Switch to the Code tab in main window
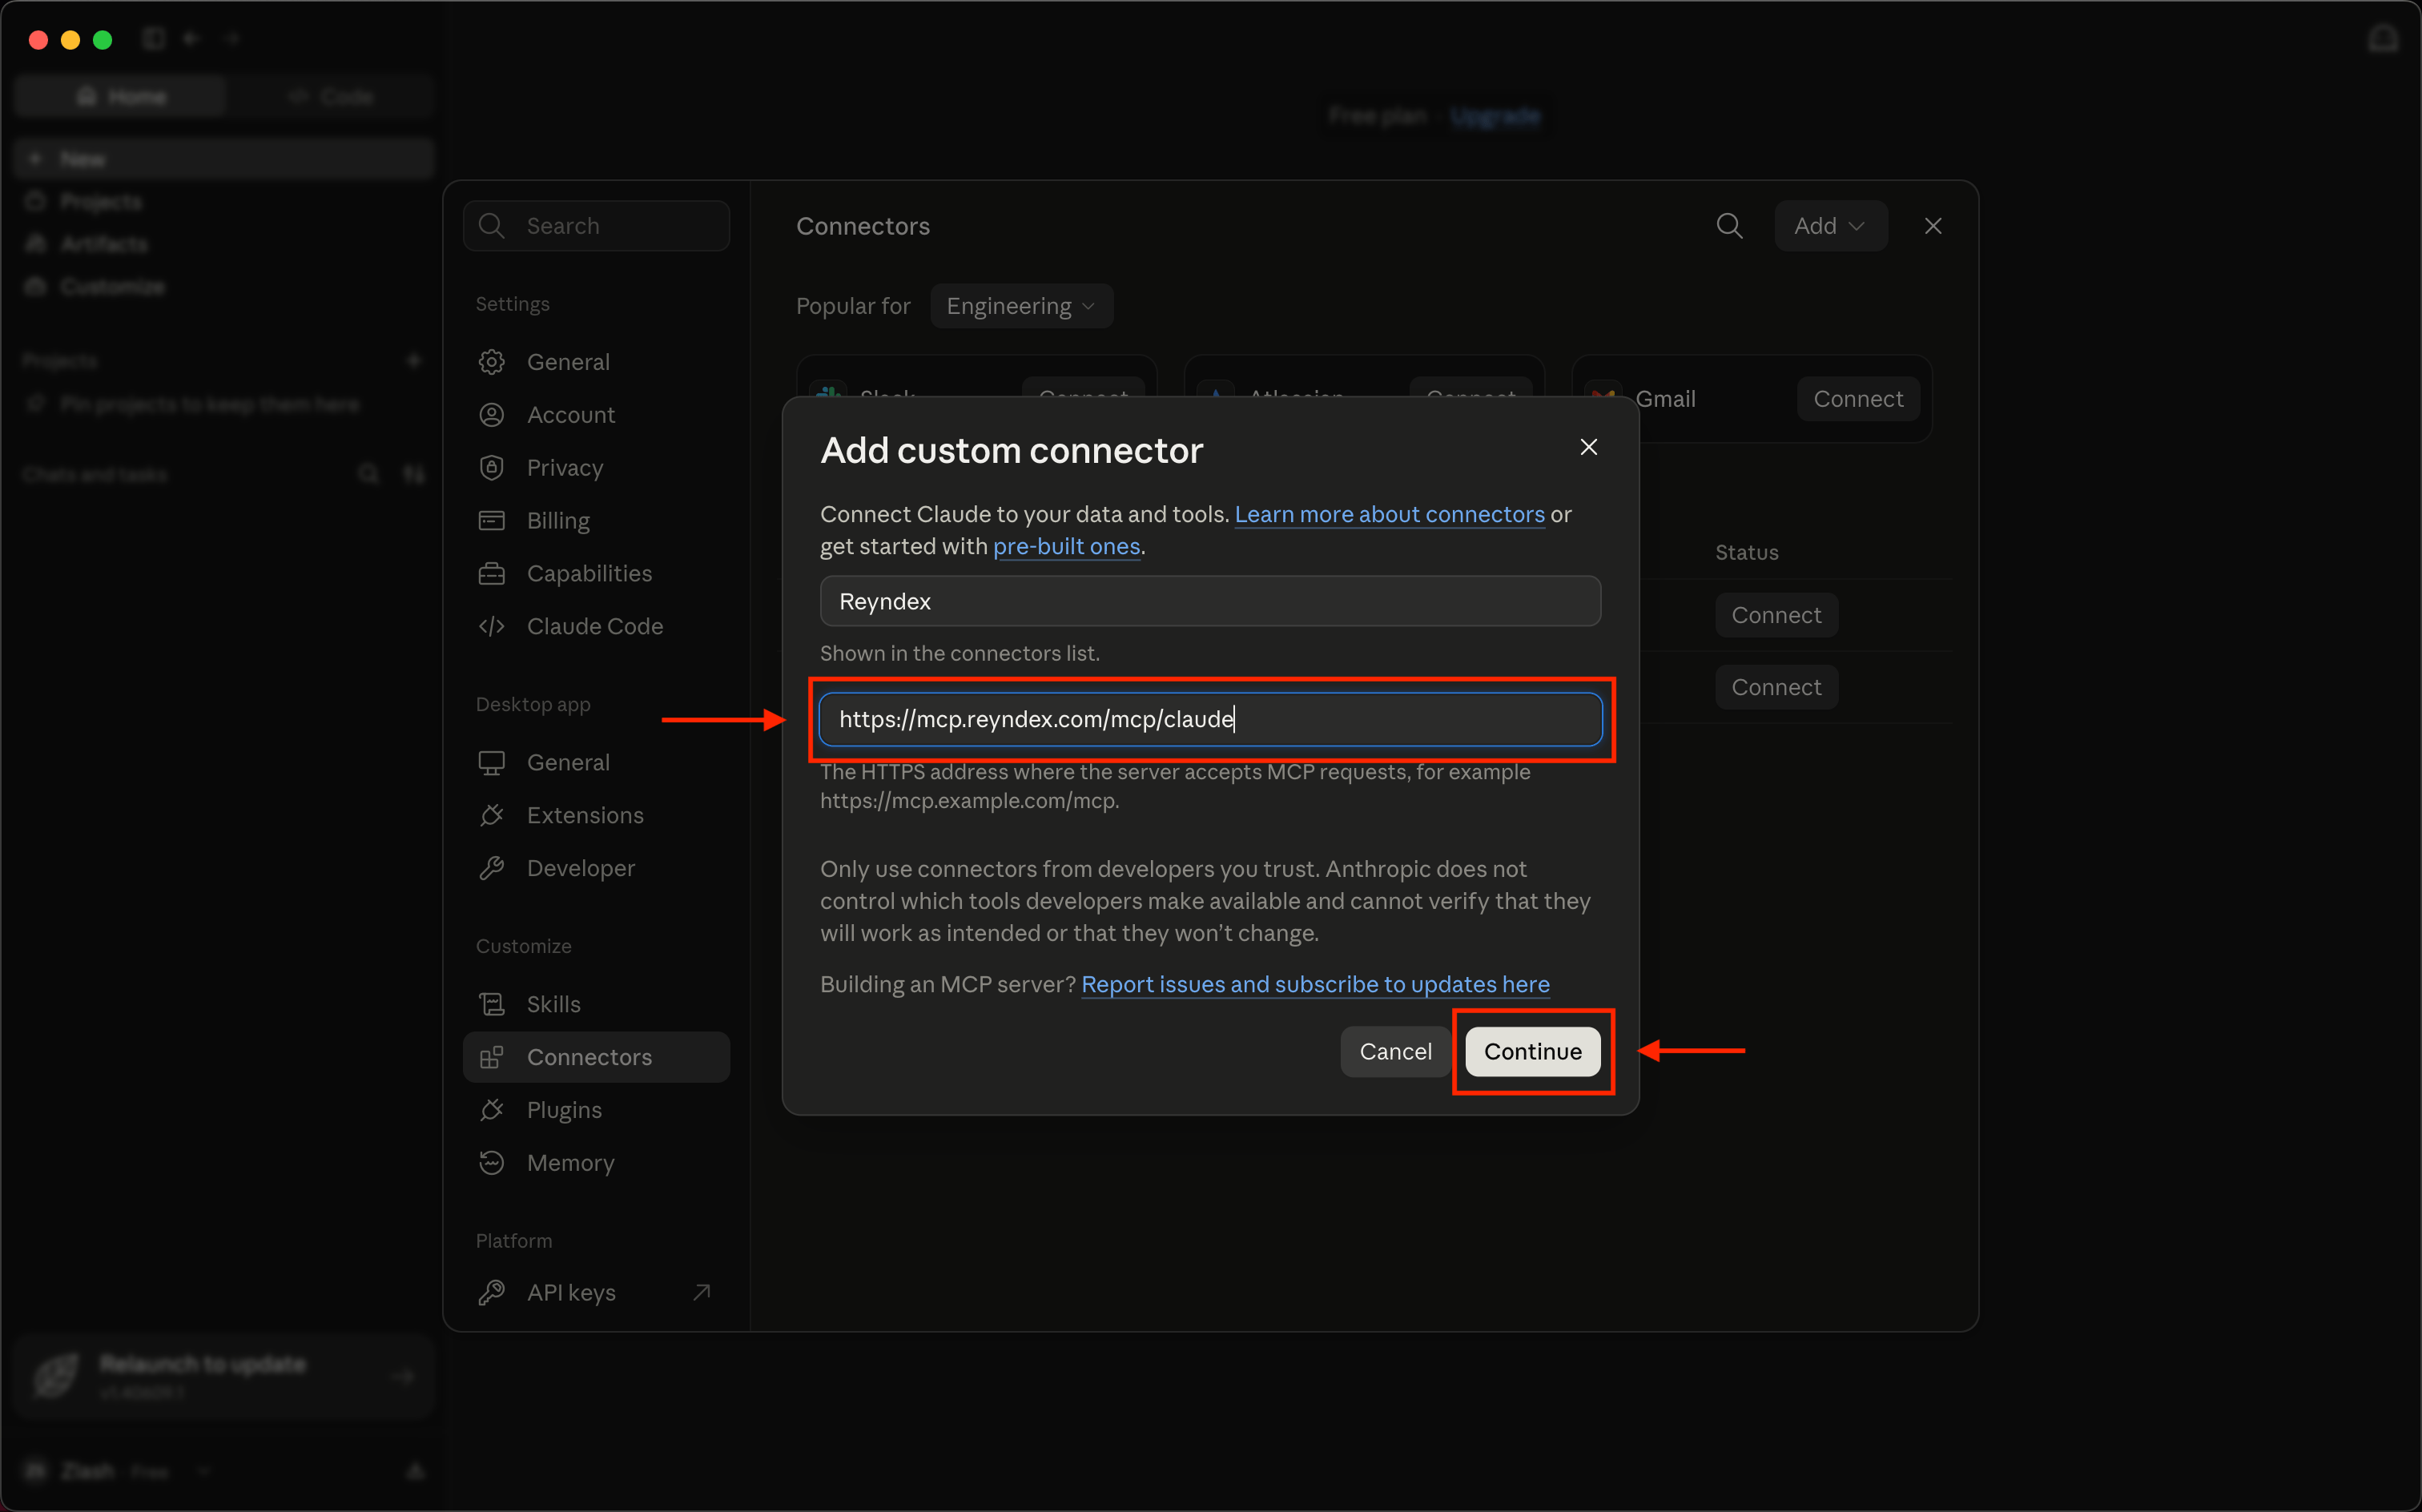 click(x=330, y=96)
